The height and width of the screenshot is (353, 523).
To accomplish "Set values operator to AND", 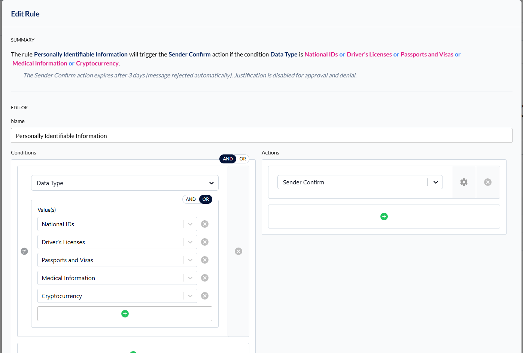I will 191,199.
